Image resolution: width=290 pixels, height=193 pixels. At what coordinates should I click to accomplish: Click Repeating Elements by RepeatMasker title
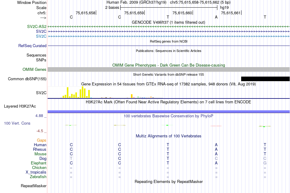pyautogui.click(x=169, y=181)
